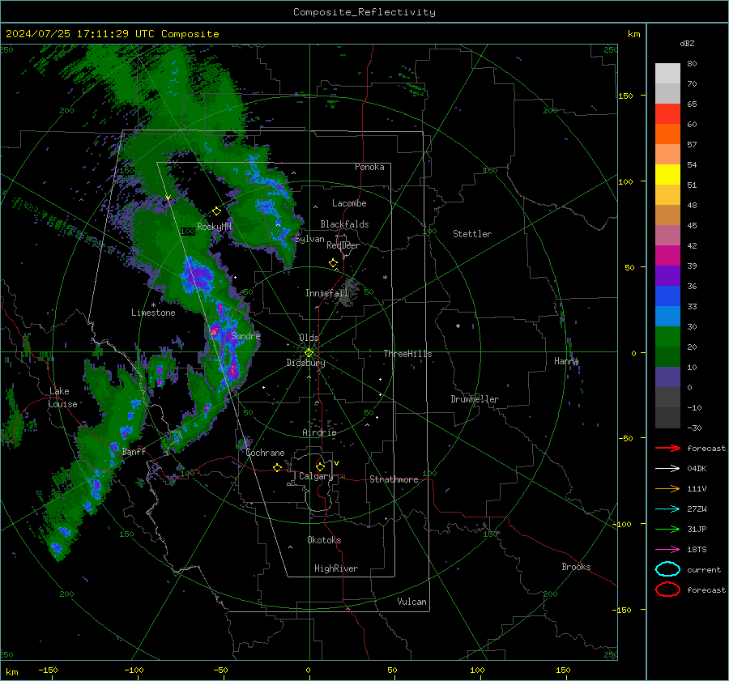729x681 pixels.
Task: Click the red 60-65 dBZ color swatch
Action: (x=667, y=114)
